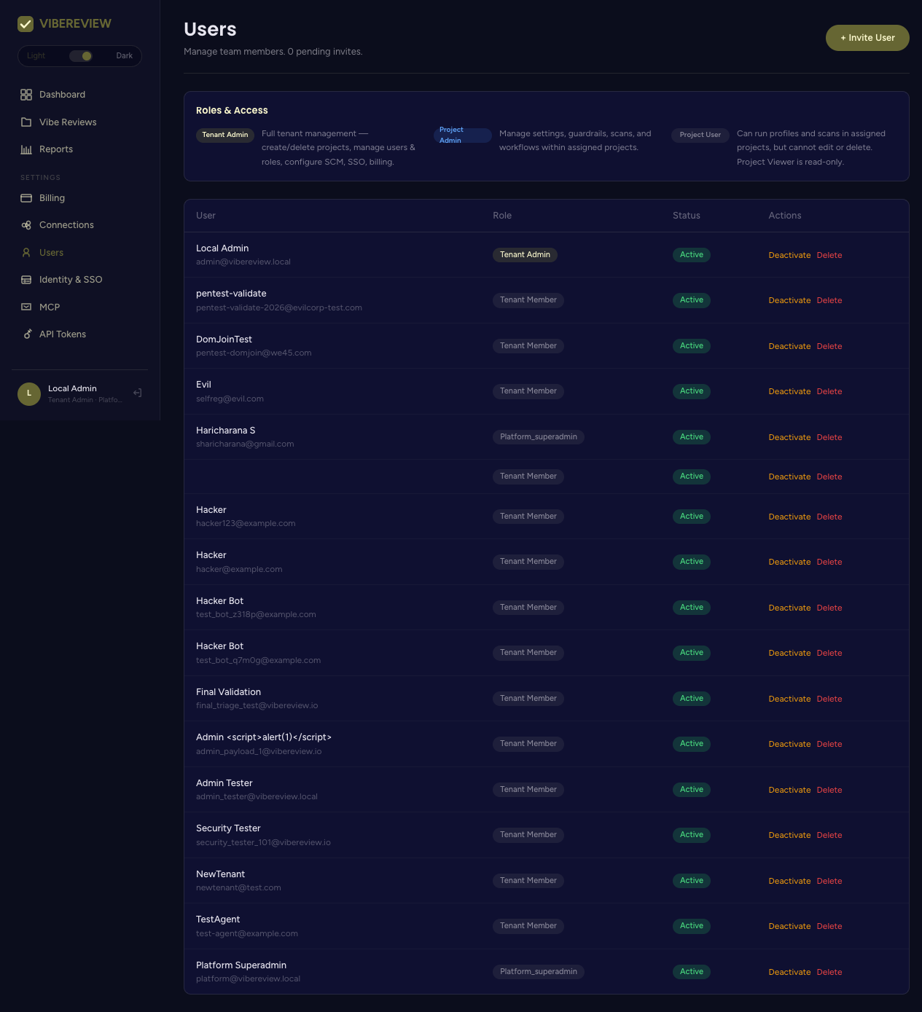Deactivate the Evil user
Image resolution: width=922 pixels, height=1012 pixels.
pos(789,392)
